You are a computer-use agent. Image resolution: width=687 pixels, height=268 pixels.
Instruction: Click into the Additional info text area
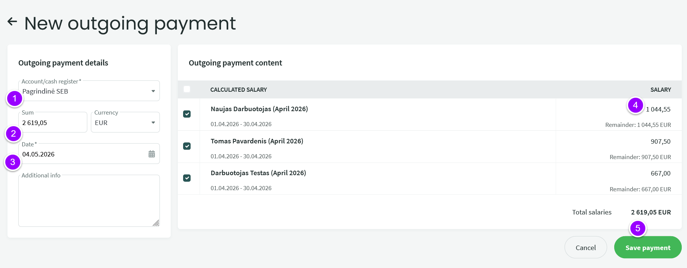(89, 201)
